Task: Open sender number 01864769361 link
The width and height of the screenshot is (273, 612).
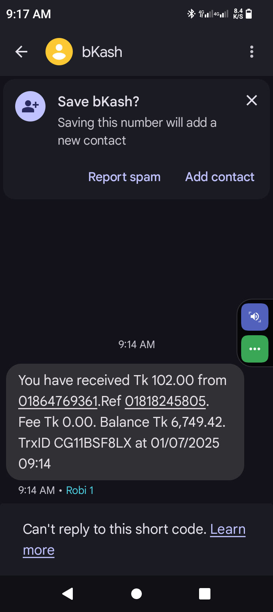Action: [x=58, y=401]
